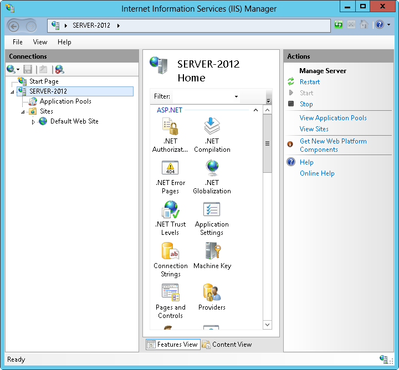This screenshot has width=399, height=370.
Task: Click the Delete Connection icon in Connections toolbar
Action: (59, 69)
